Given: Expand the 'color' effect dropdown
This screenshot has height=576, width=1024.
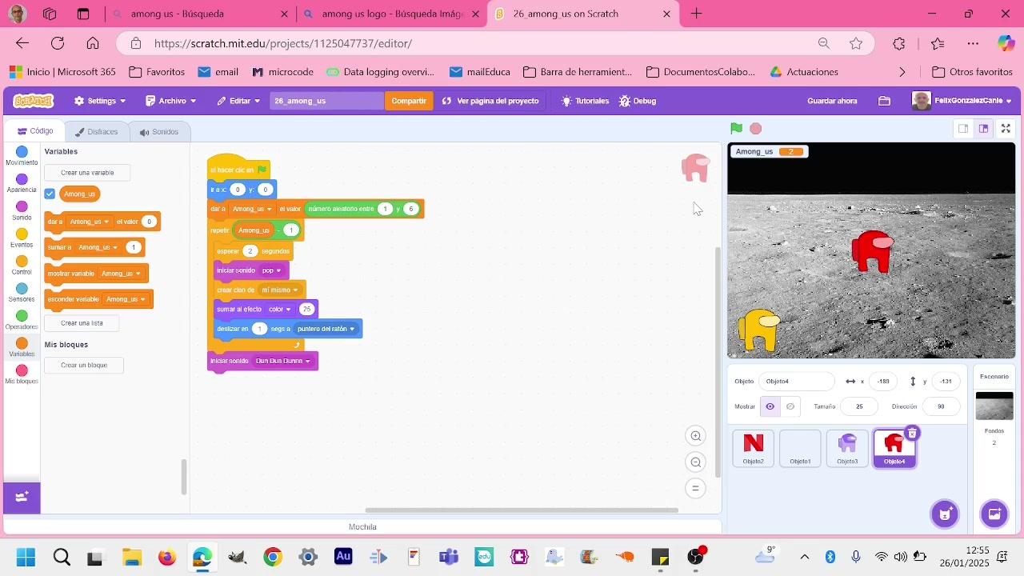Looking at the screenshot, I should coord(289,310).
